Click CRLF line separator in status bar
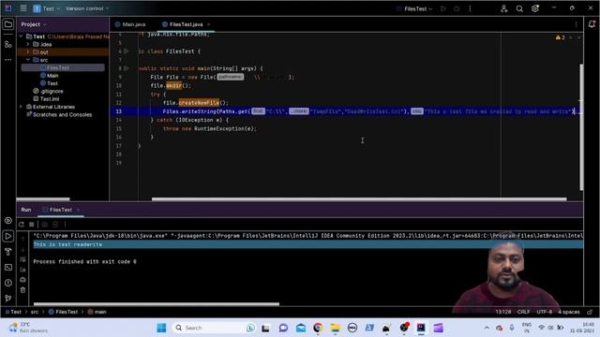This screenshot has width=600, height=337. tap(523, 312)
